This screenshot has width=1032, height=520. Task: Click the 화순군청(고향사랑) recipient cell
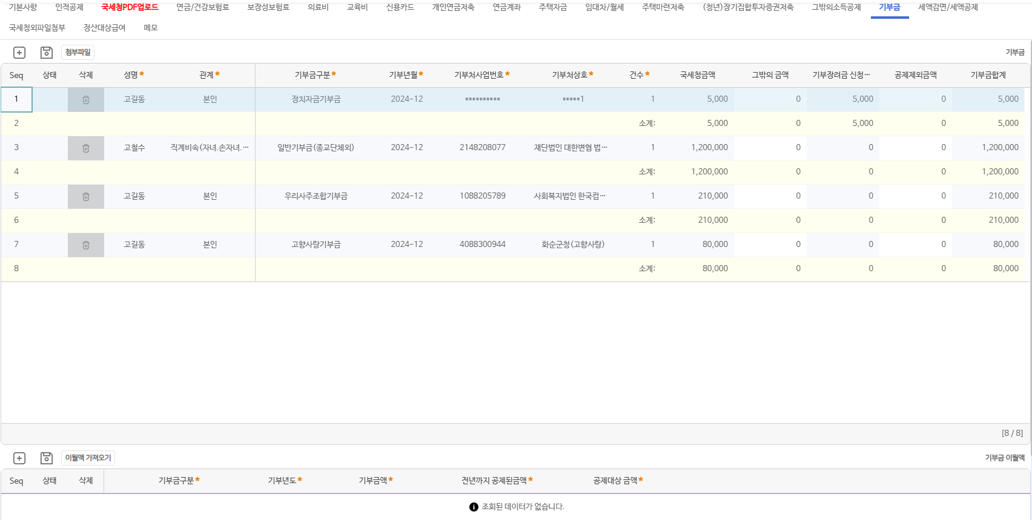573,245
